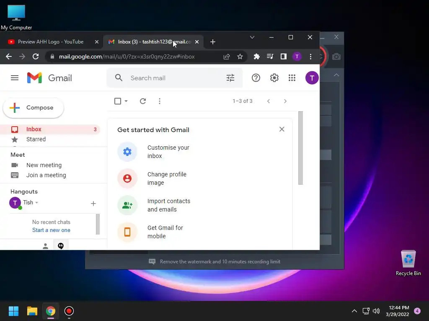Compose a new email

click(x=34, y=107)
